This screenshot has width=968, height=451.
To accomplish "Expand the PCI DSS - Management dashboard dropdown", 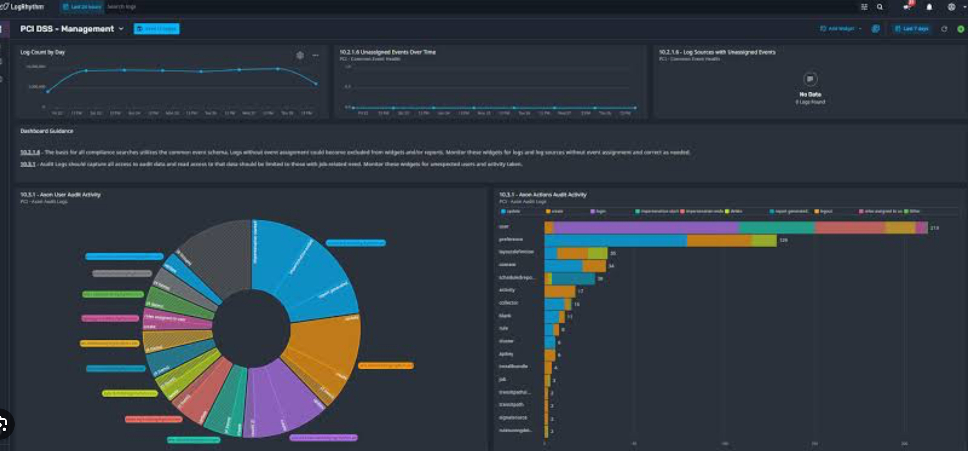I will pyautogui.click(x=121, y=29).
